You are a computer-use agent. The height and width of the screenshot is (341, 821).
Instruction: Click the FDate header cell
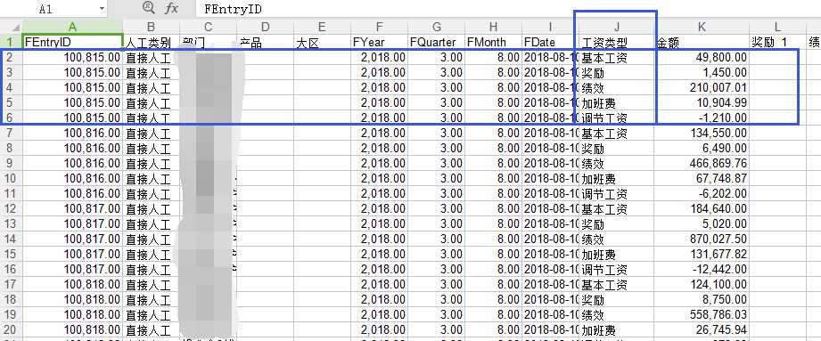point(550,43)
